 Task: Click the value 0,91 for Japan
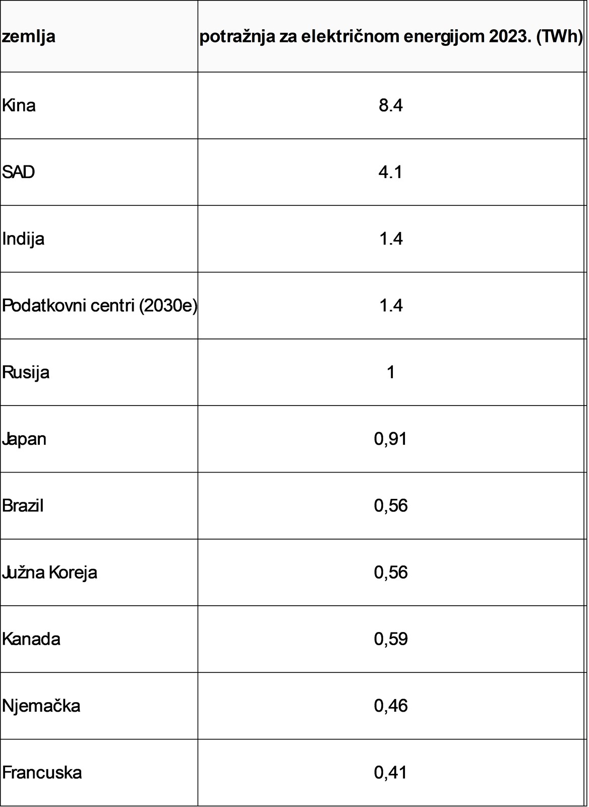coord(391,439)
